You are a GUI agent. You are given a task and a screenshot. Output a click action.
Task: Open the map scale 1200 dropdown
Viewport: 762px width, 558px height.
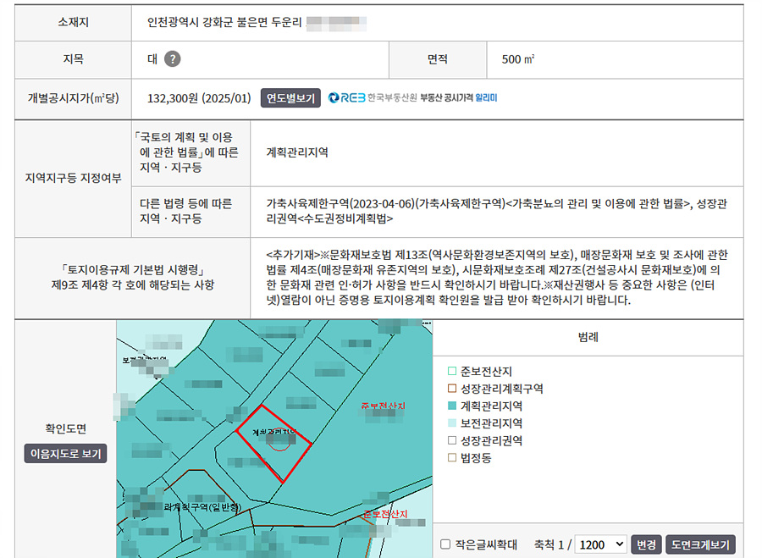tap(599, 544)
